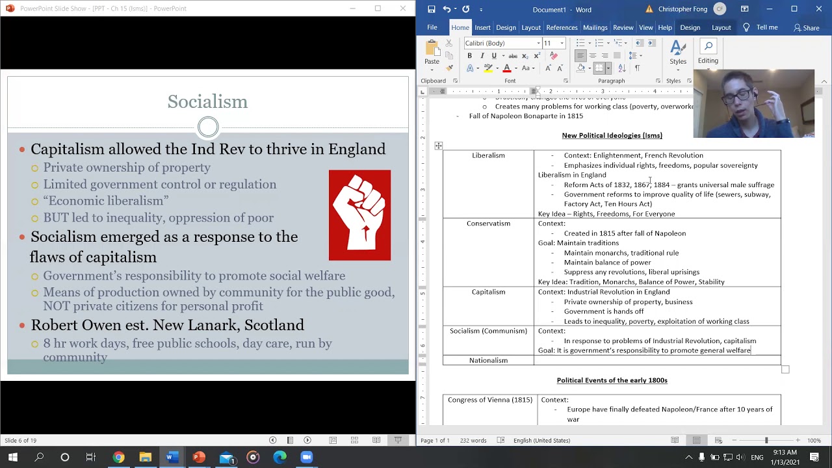
Task: Click the Clear All Formatting eraser icon
Action: pos(554,56)
